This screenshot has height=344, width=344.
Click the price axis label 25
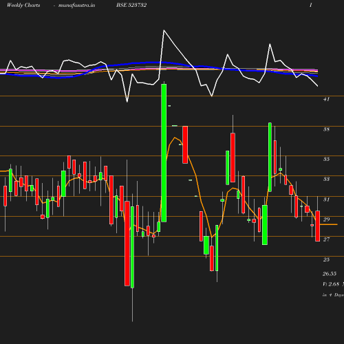326,259
